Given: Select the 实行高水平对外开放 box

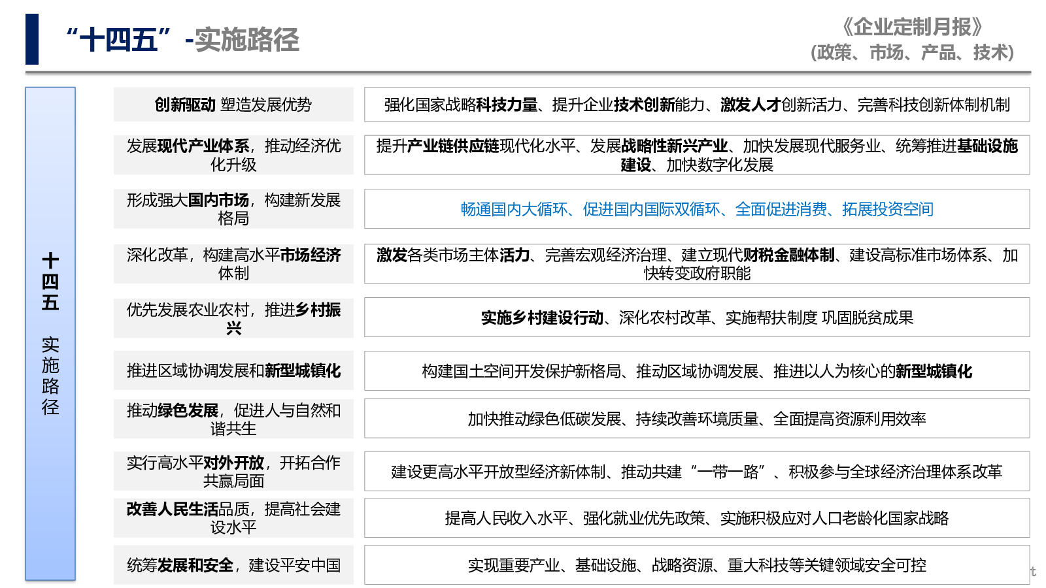Looking at the screenshot, I should (233, 471).
